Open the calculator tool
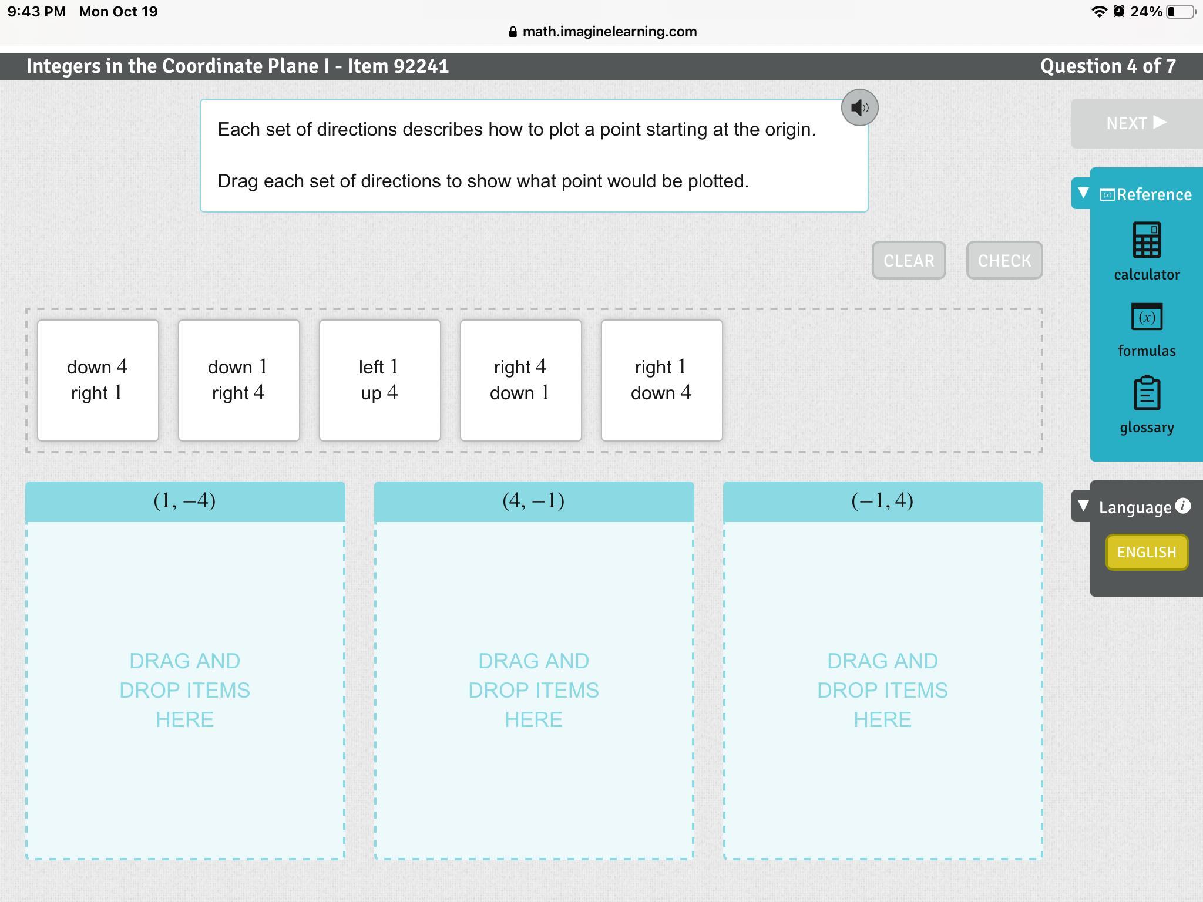 point(1146,240)
